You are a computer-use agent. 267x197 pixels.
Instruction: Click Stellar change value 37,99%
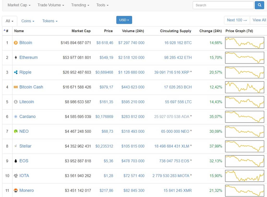(x=216, y=146)
